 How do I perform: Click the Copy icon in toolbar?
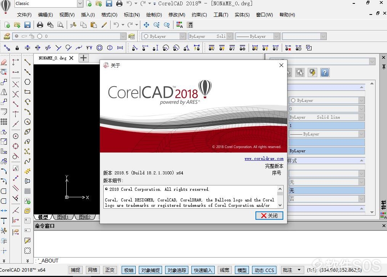(84, 25)
